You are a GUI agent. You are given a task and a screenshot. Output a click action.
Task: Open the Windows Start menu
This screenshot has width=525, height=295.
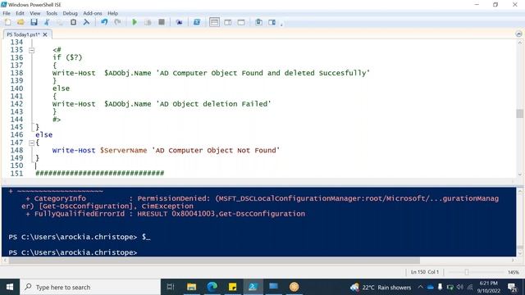[10, 287]
